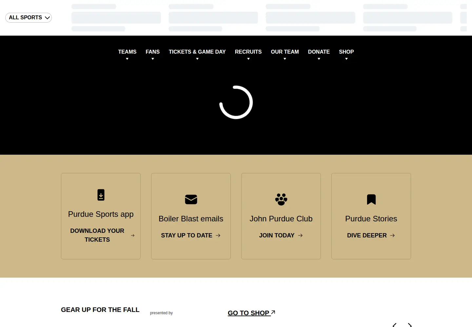Click arrow beside STAY UP TO DATE

coord(218,235)
